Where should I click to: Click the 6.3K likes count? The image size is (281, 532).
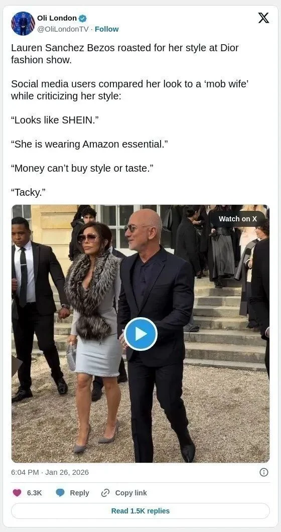[x=34, y=493]
